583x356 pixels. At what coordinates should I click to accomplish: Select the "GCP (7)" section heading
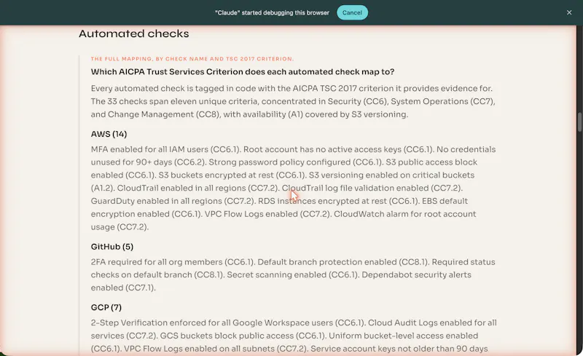coord(106,307)
